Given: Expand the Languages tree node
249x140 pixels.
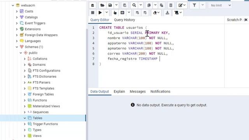Looking at the screenshot, I should point(17,41).
